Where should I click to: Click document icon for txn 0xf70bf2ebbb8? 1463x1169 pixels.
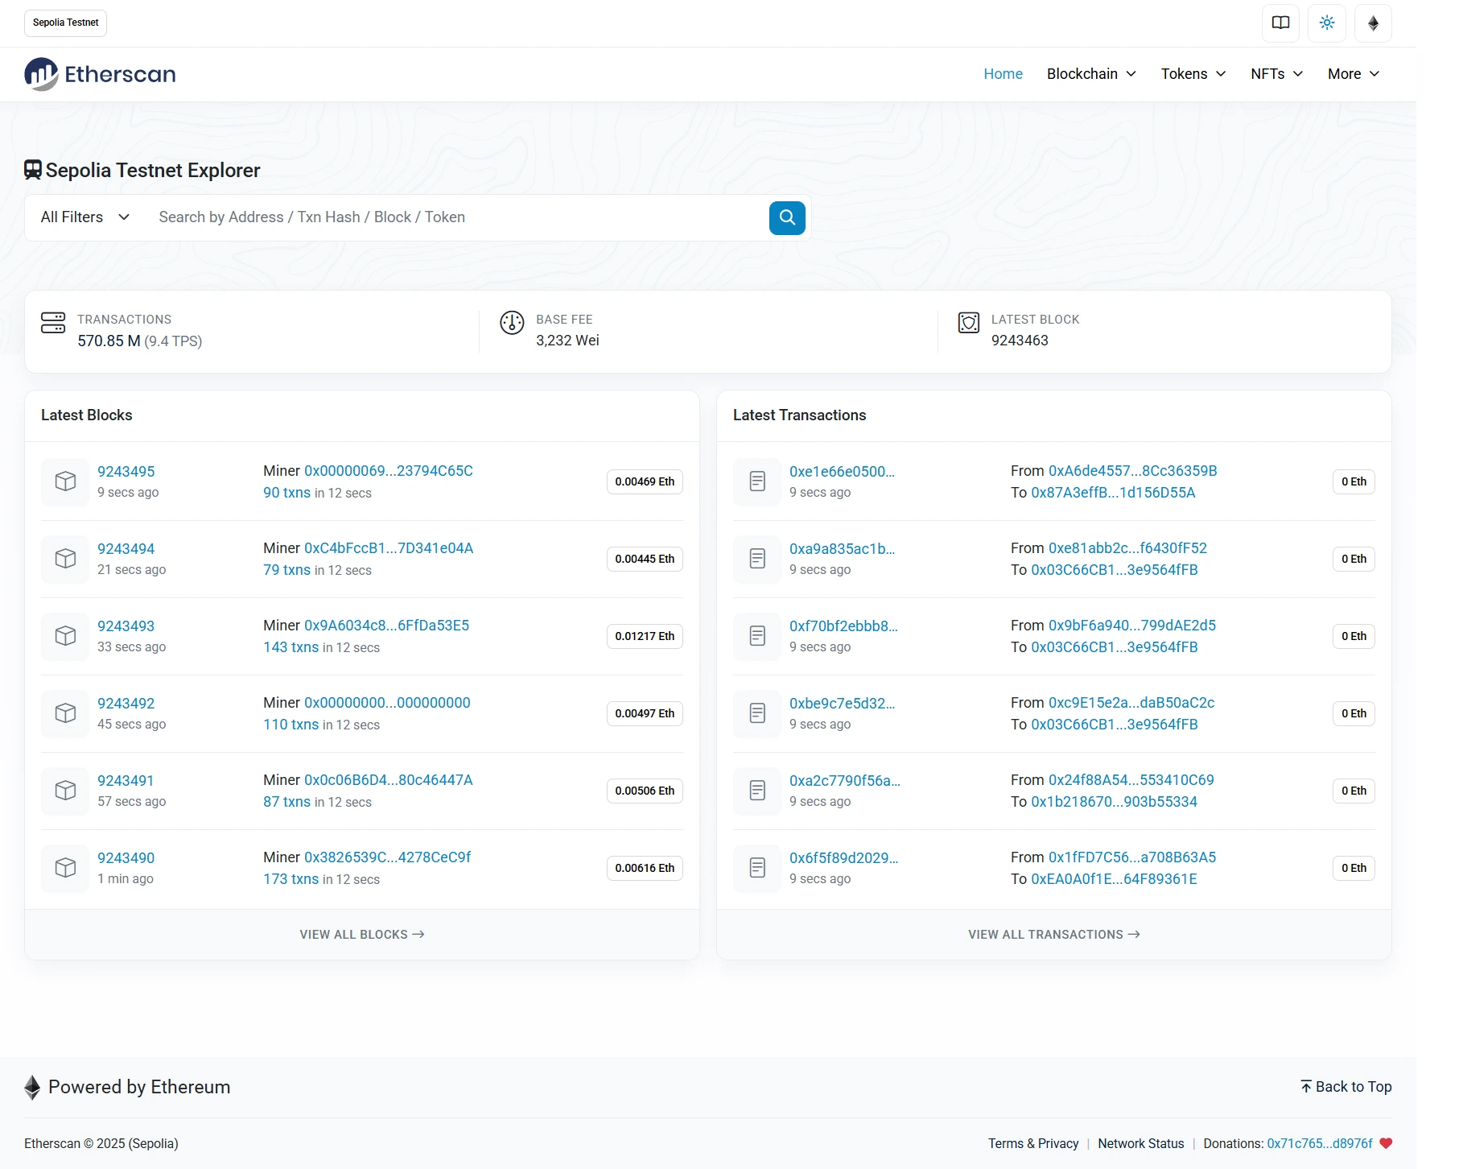pos(757,636)
